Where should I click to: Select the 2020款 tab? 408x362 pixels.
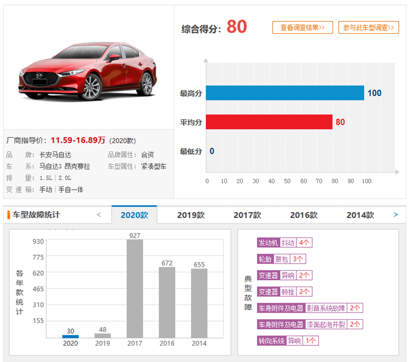coord(134,215)
